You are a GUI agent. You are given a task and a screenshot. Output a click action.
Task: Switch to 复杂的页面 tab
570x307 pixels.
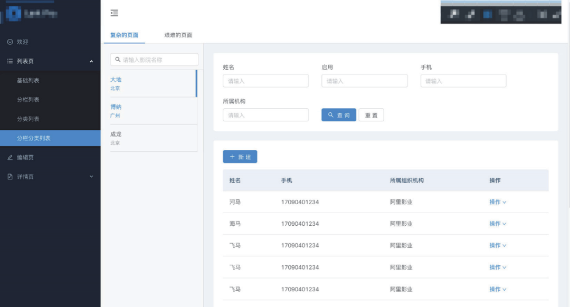[125, 35]
